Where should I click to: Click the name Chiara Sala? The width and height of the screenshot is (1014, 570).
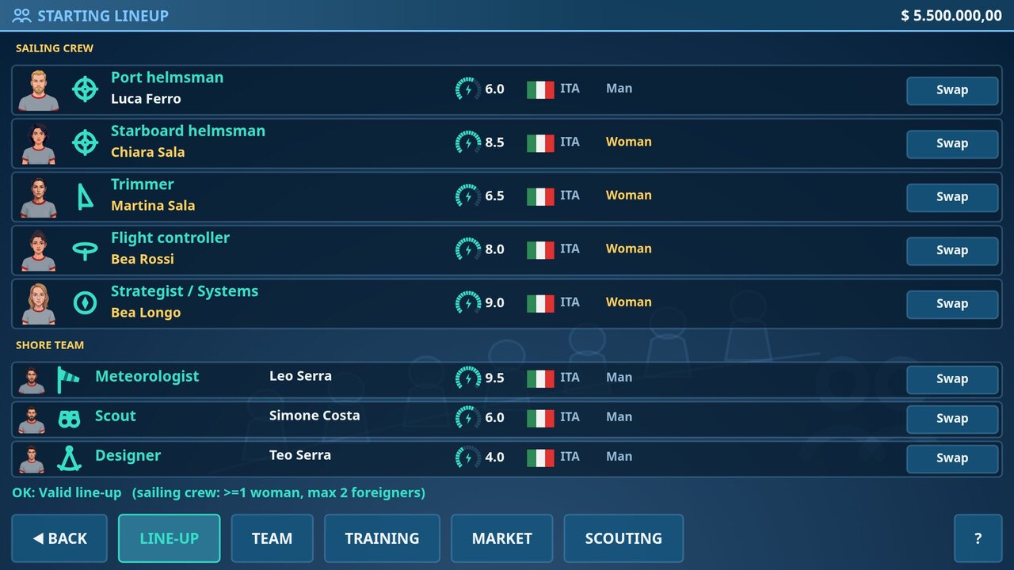pos(147,152)
